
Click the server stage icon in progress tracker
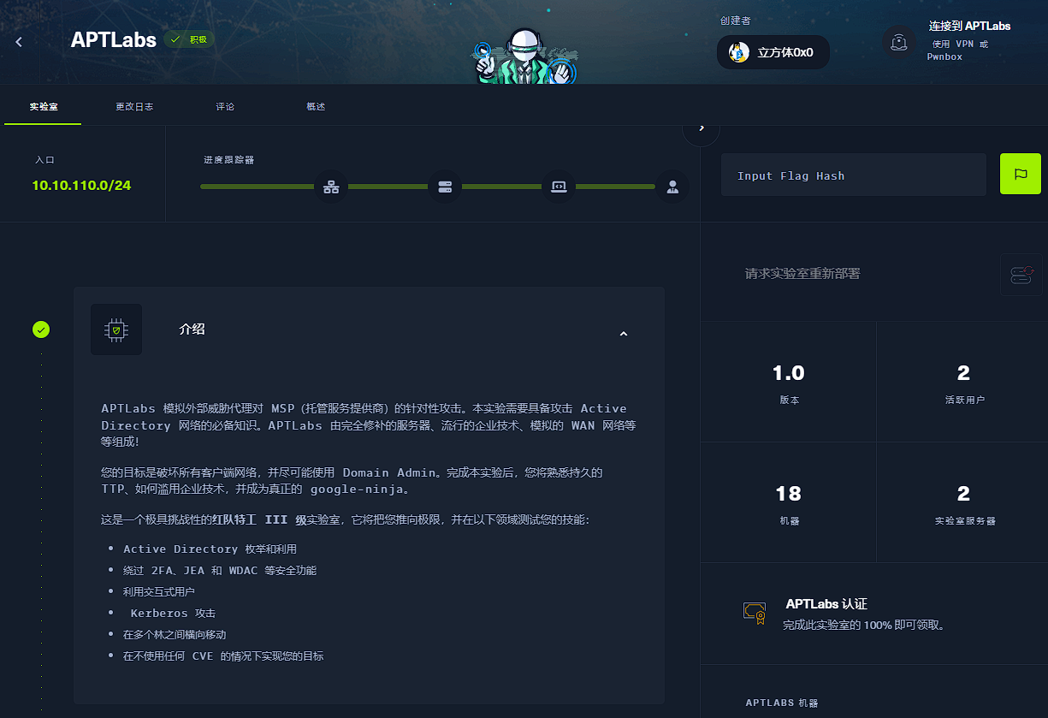(x=445, y=187)
